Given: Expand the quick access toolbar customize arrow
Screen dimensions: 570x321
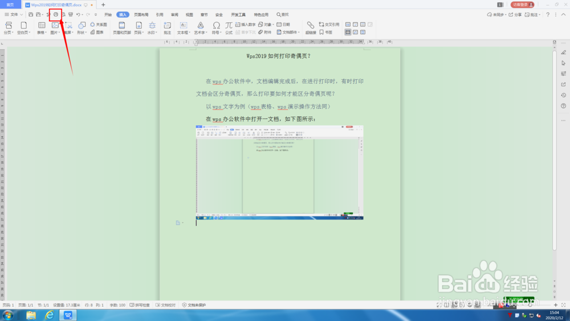Looking at the screenshot, I should coord(96,15).
